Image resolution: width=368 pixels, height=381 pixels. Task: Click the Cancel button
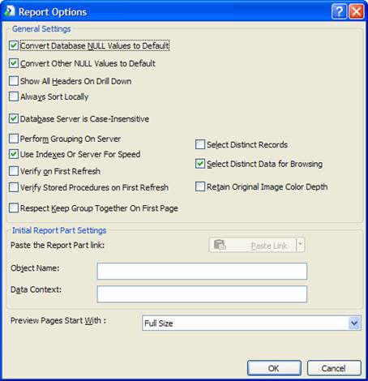[x=334, y=368]
